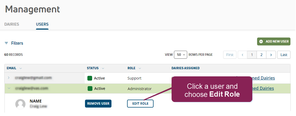The image size is (296, 116).
Task: Open the Filters icon
Action: coord(6,43)
